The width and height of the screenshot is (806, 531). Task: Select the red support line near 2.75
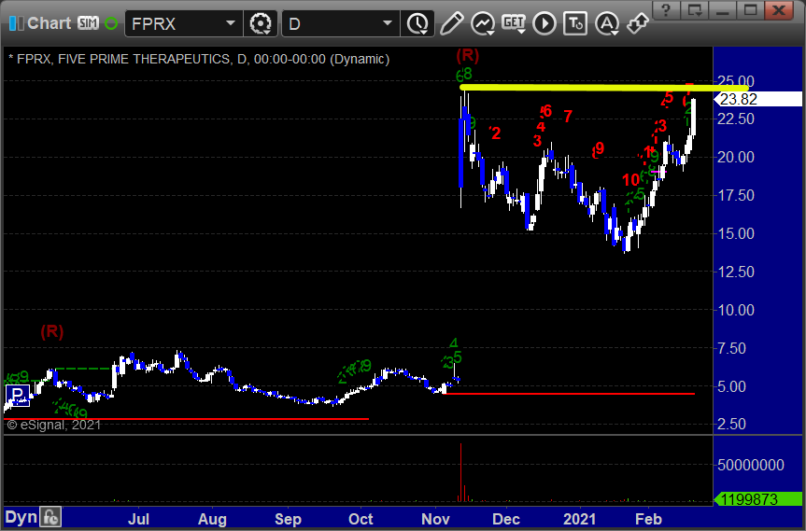pyautogui.click(x=186, y=419)
